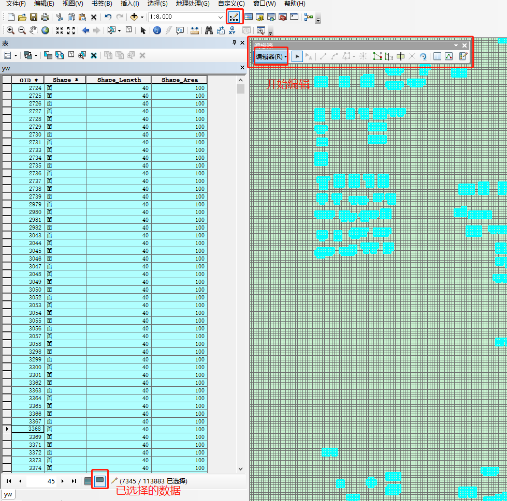Click the Go To XY icon
507x501 pixels.
coord(232,31)
